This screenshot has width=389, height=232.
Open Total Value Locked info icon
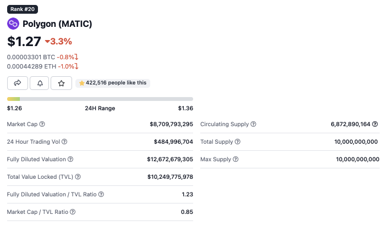(x=78, y=177)
